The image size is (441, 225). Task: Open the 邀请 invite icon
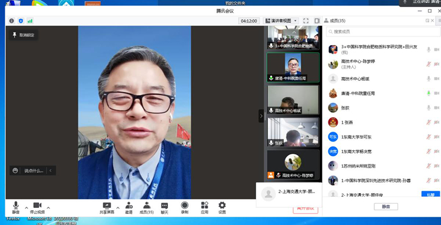pos(128,206)
